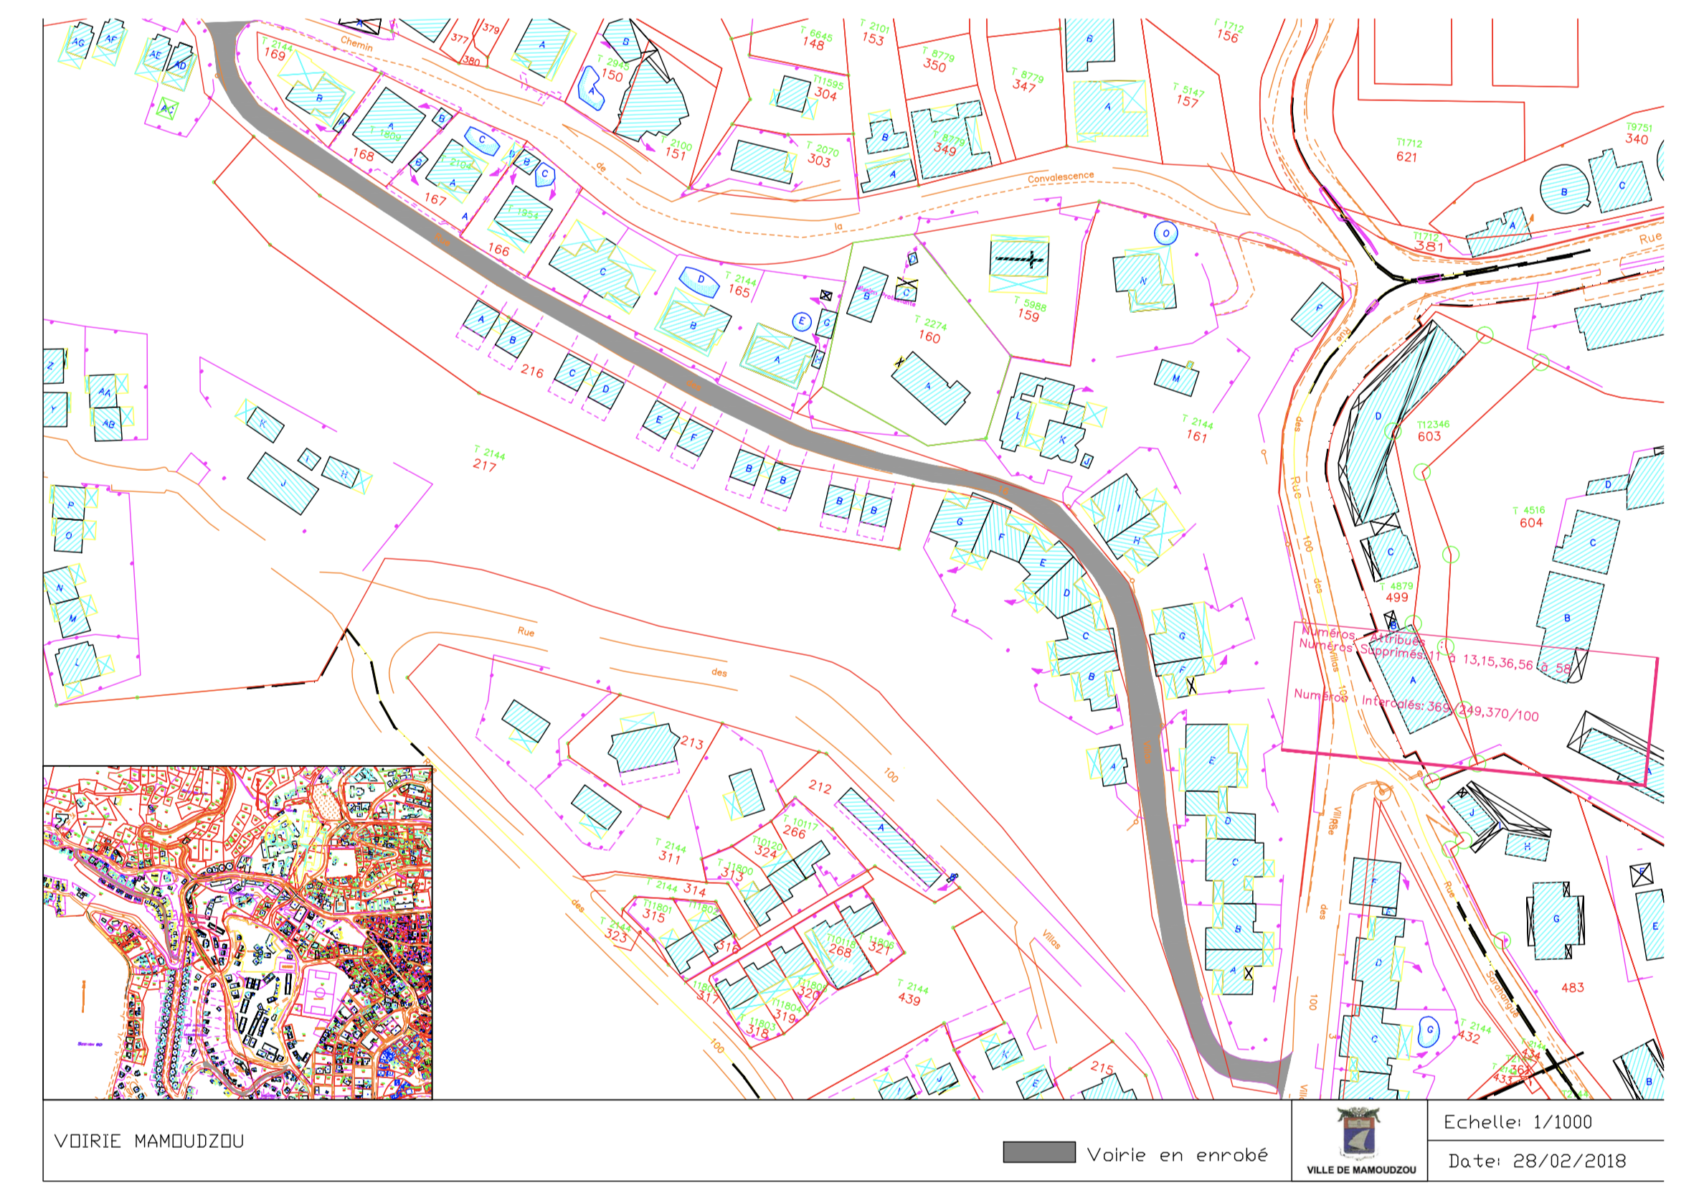The height and width of the screenshot is (1201, 1704).
Task: Click the blue circled E marker
Action: (801, 321)
